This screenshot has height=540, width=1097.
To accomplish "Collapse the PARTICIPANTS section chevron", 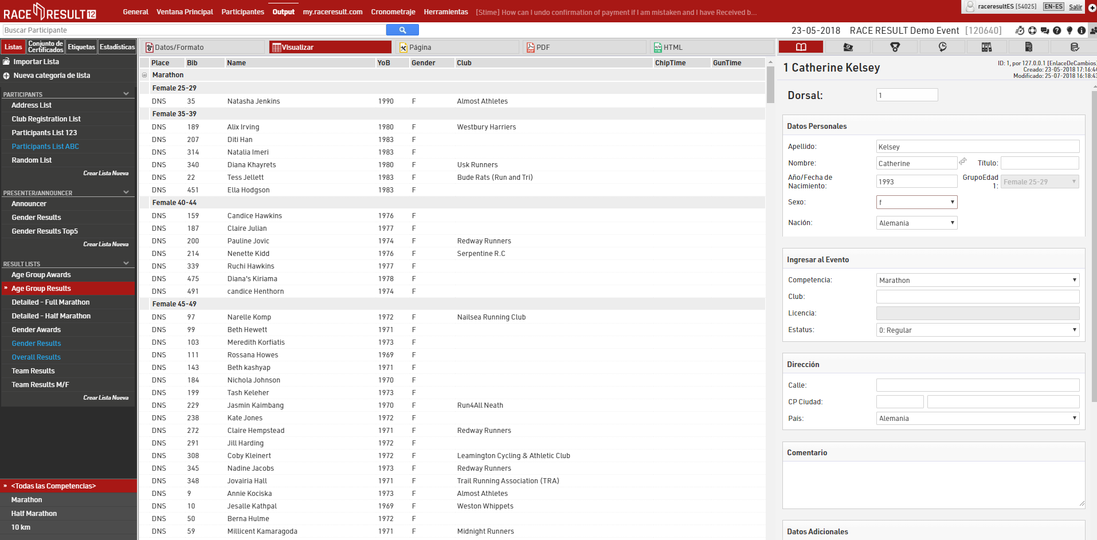I will click(x=126, y=93).
